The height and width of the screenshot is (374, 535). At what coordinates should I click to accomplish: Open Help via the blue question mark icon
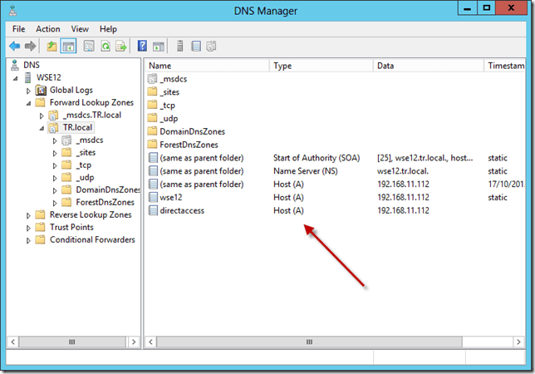pyautogui.click(x=142, y=46)
